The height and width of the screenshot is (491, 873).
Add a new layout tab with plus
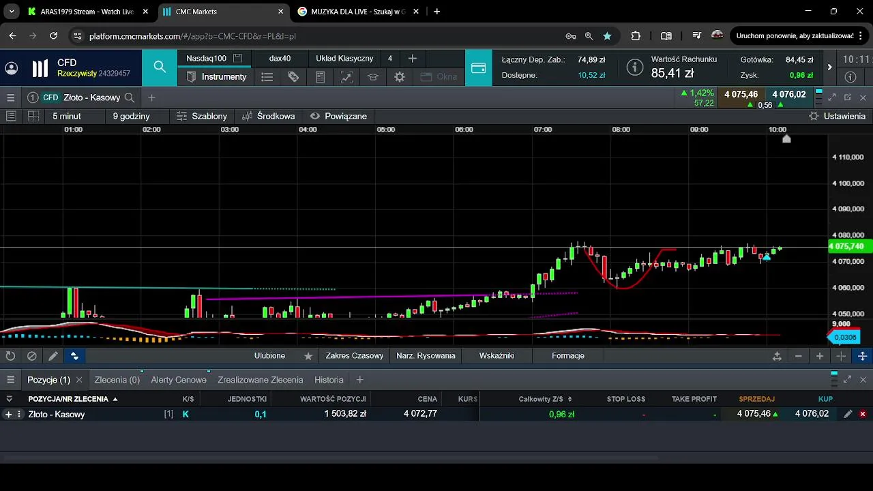coord(412,59)
